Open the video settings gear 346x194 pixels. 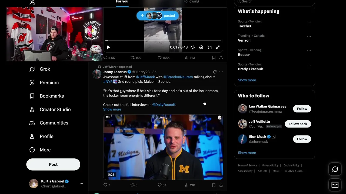tap(201, 47)
